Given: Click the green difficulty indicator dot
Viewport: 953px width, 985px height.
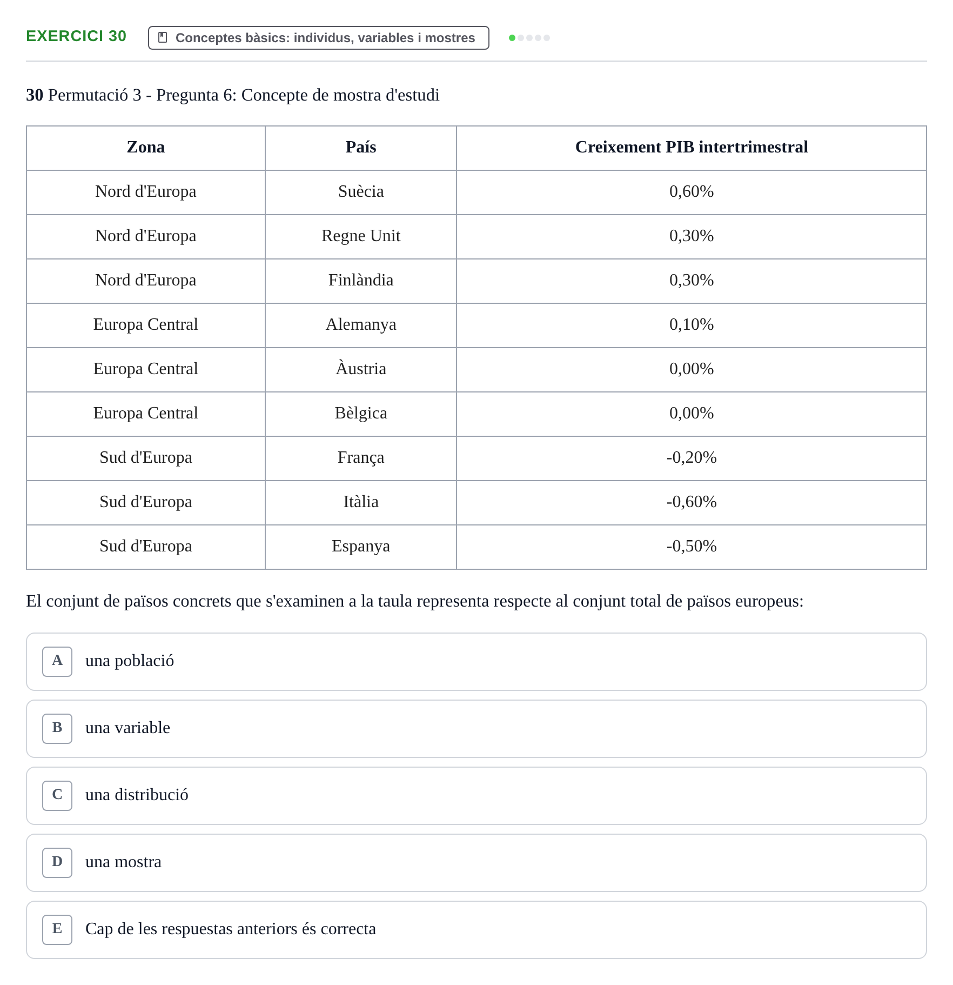Looking at the screenshot, I should (512, 38).
